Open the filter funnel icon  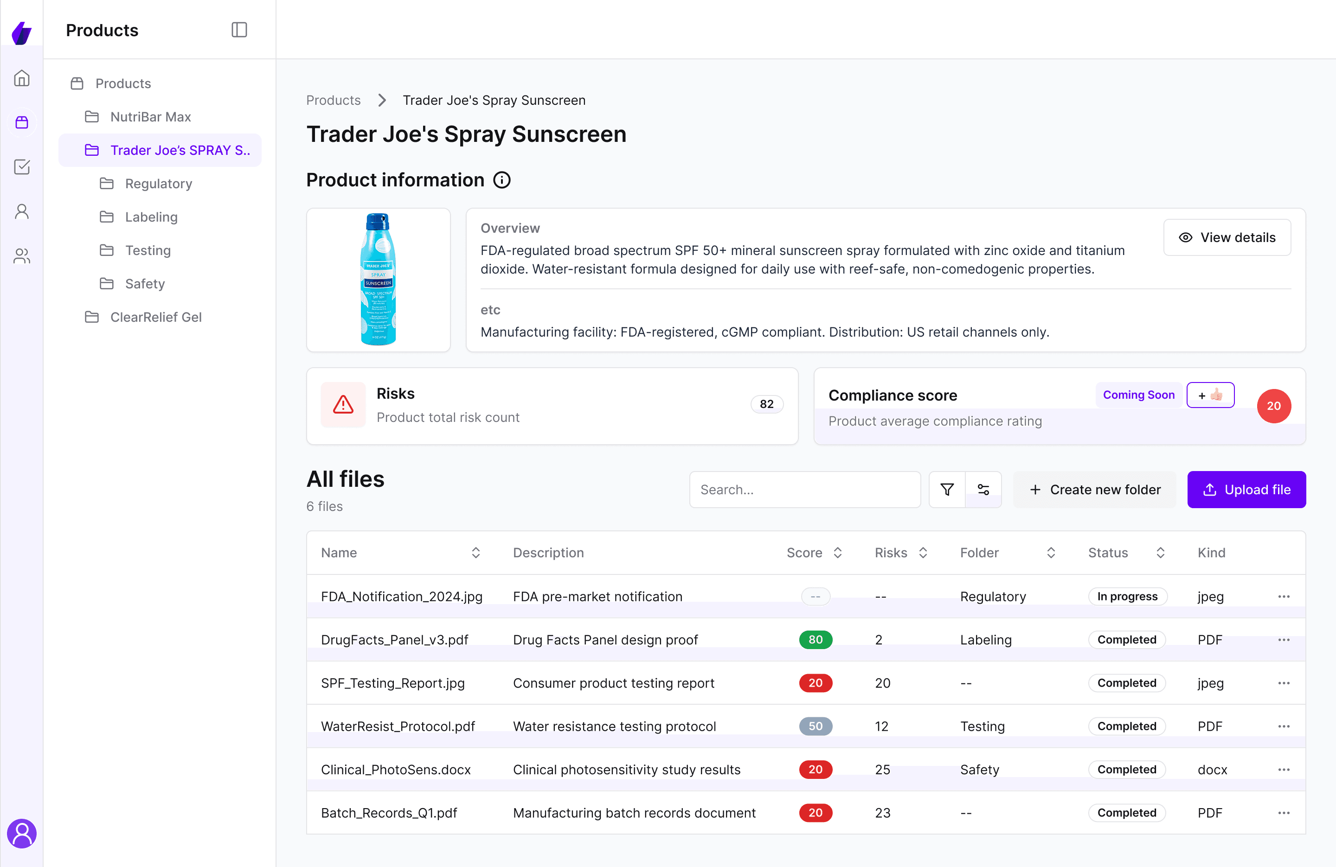947,489
